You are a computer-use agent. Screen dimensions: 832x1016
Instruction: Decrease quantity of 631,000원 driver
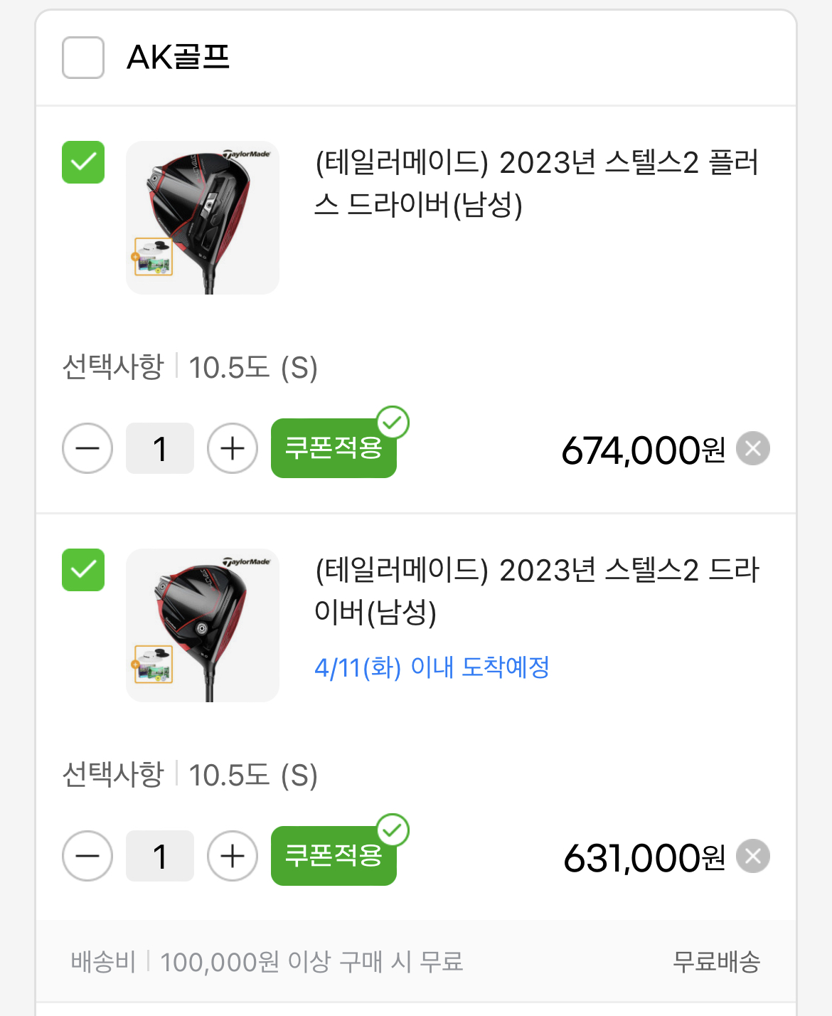coord(87,856)
